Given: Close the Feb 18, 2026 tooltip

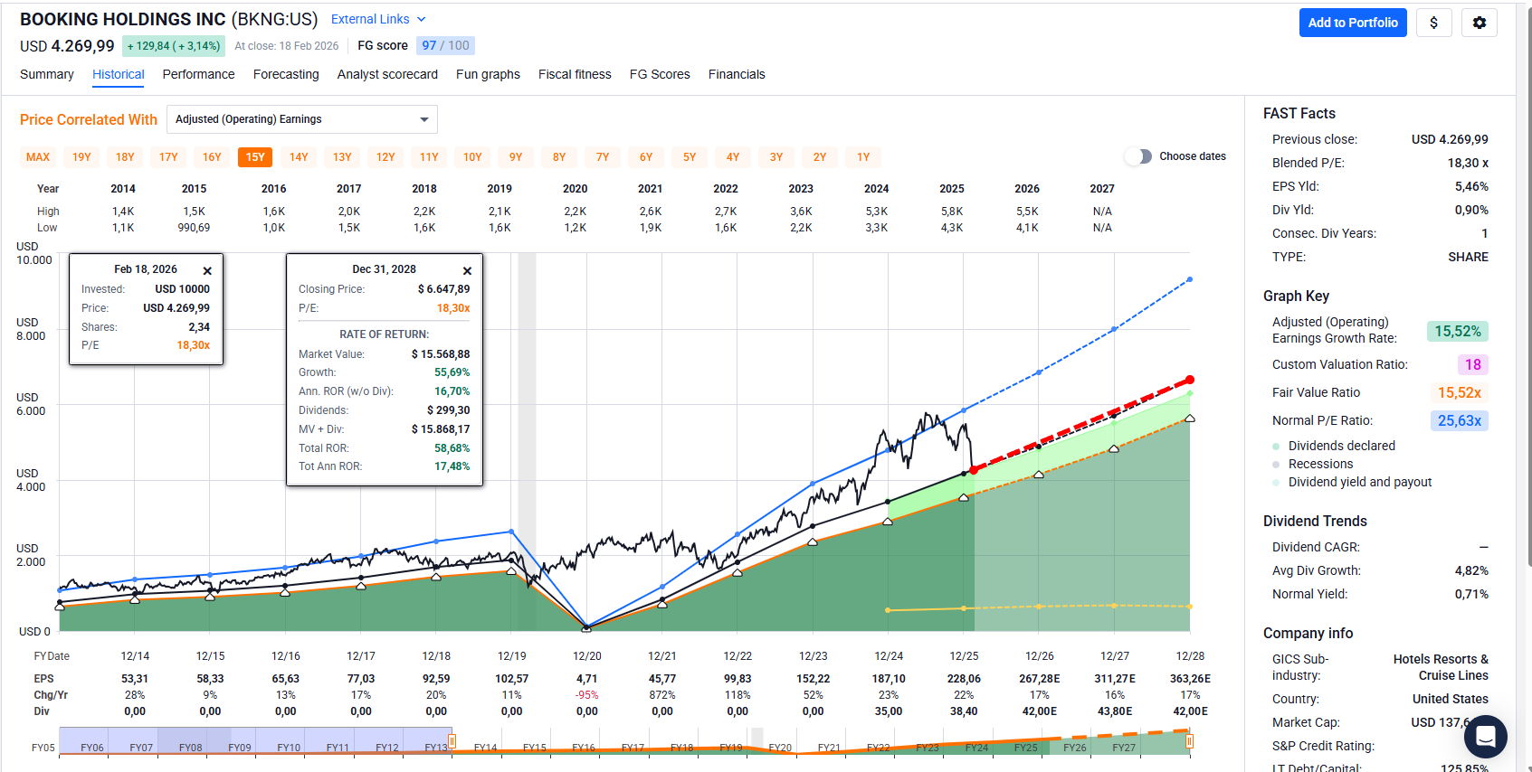Looking at the screenshot, I should (207, 270).
